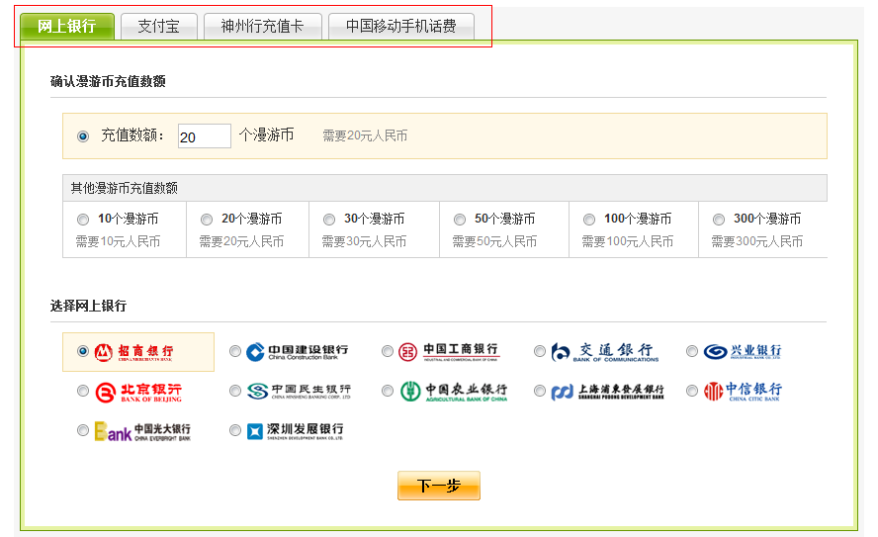This screenshot has width=878, height=537.
Task: Click the 需要300元人民币 text
Action: (x=757, y=241)
